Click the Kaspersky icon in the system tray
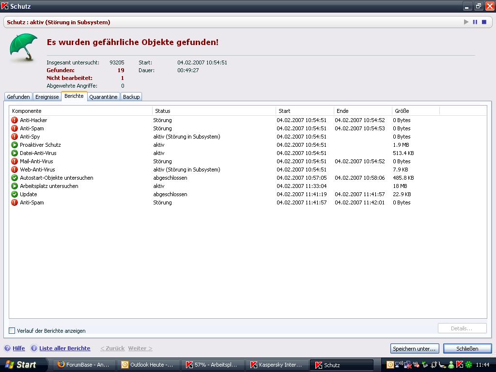 pyautogui.click(x=460, y=365)
